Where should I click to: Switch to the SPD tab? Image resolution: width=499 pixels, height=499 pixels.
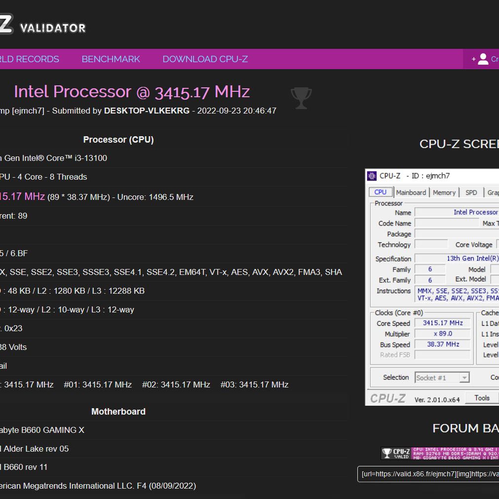pyautogui.click(x=471, y=192)
